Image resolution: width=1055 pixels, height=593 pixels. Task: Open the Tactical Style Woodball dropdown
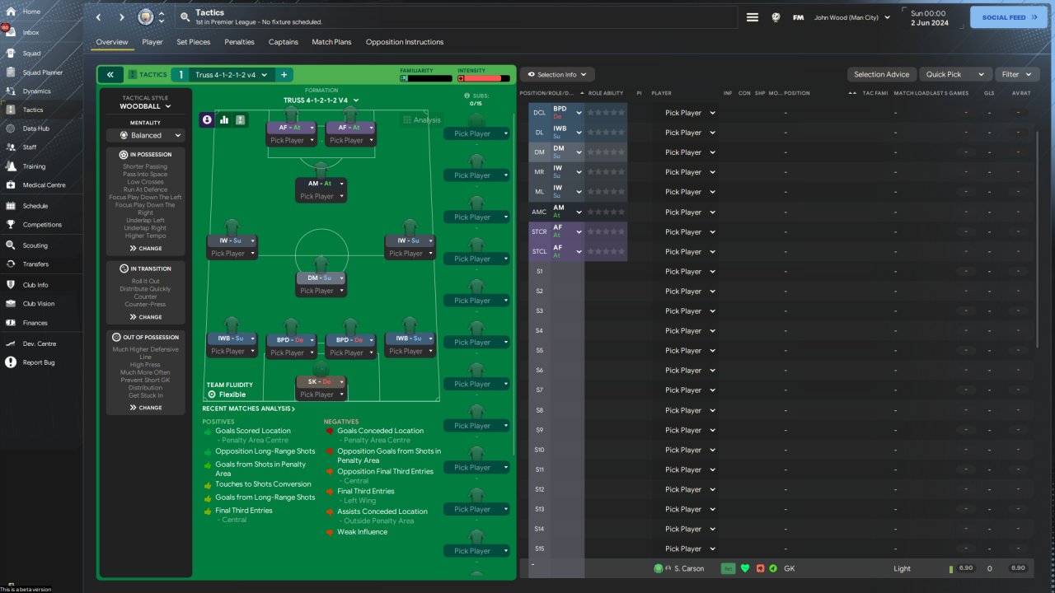(x=145, y=106)
